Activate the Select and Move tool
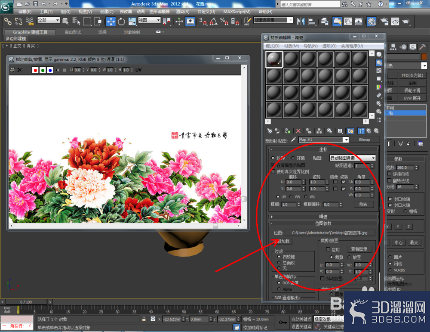This screenshot has height=332, width=430. click(x=111, y=22)
